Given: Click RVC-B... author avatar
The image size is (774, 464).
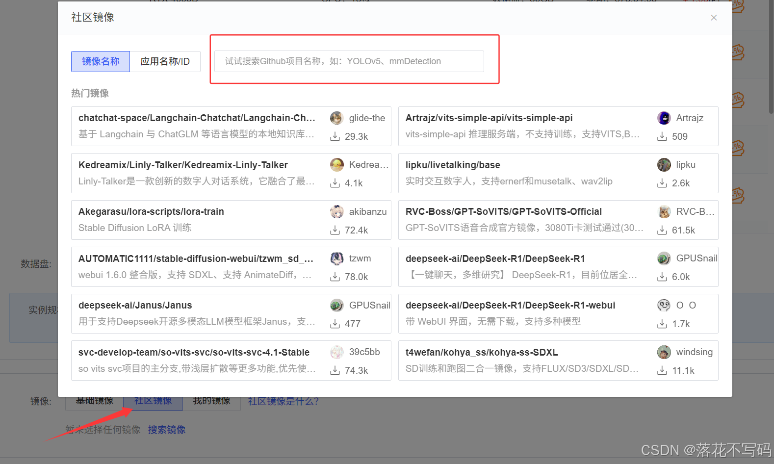Looking at the screenshot, I should coord(664,211).
